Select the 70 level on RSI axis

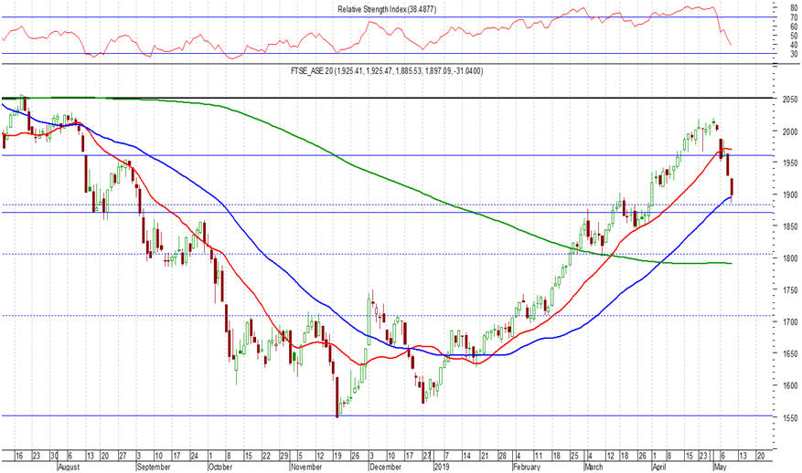tap(794, 17)
